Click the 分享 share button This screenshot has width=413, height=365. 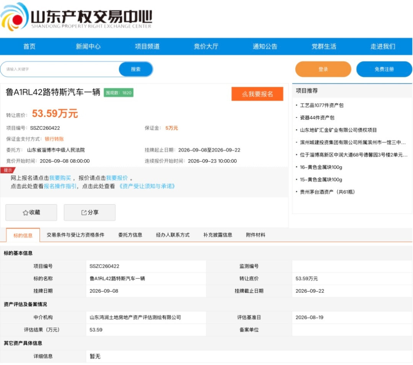pos(89,212)
